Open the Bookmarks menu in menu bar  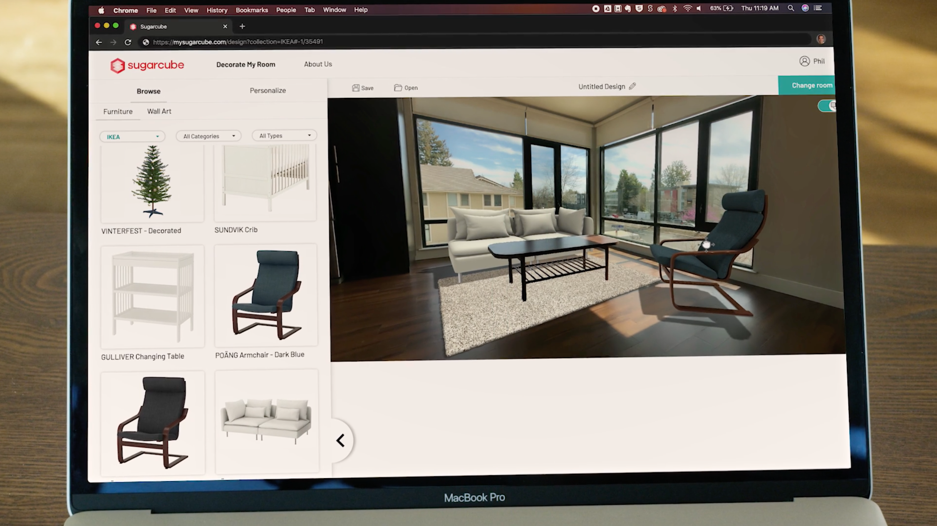coord(251,10)
